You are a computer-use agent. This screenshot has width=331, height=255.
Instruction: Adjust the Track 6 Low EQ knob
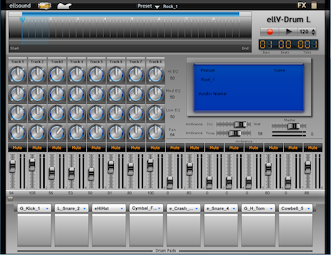coord(116,114)
